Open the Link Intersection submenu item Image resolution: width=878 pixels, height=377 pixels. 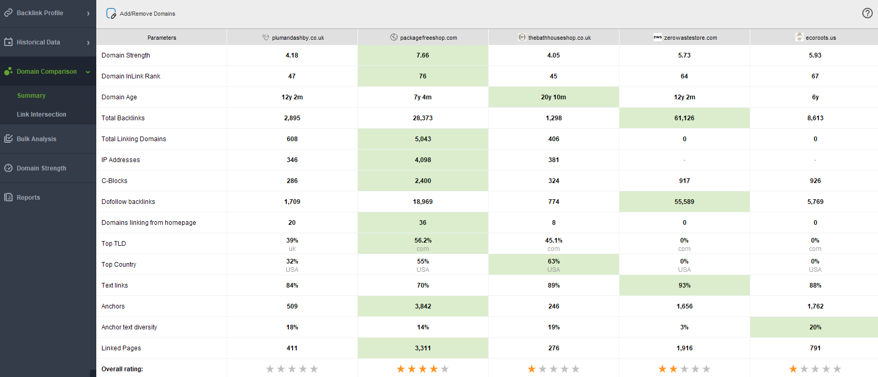click(41, 115)
